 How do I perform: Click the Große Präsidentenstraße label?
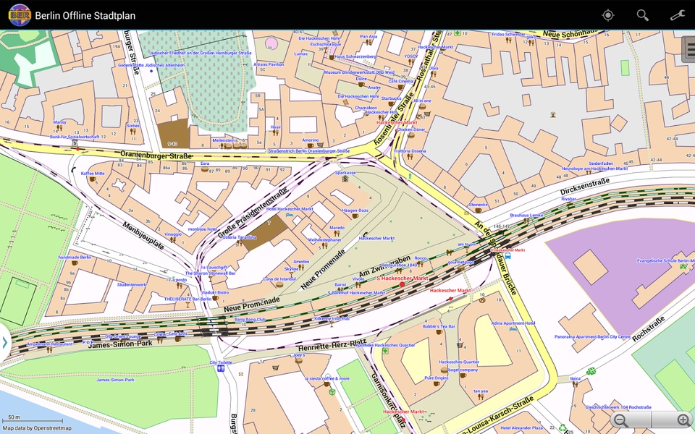click(253, 213)
